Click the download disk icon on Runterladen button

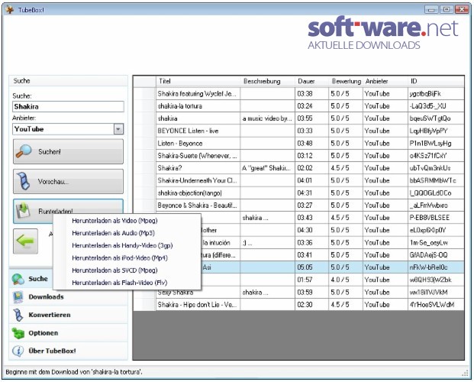[x=23, y=210]
